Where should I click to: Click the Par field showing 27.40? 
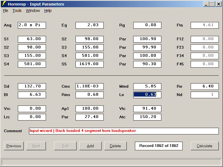tap(89, 117)
